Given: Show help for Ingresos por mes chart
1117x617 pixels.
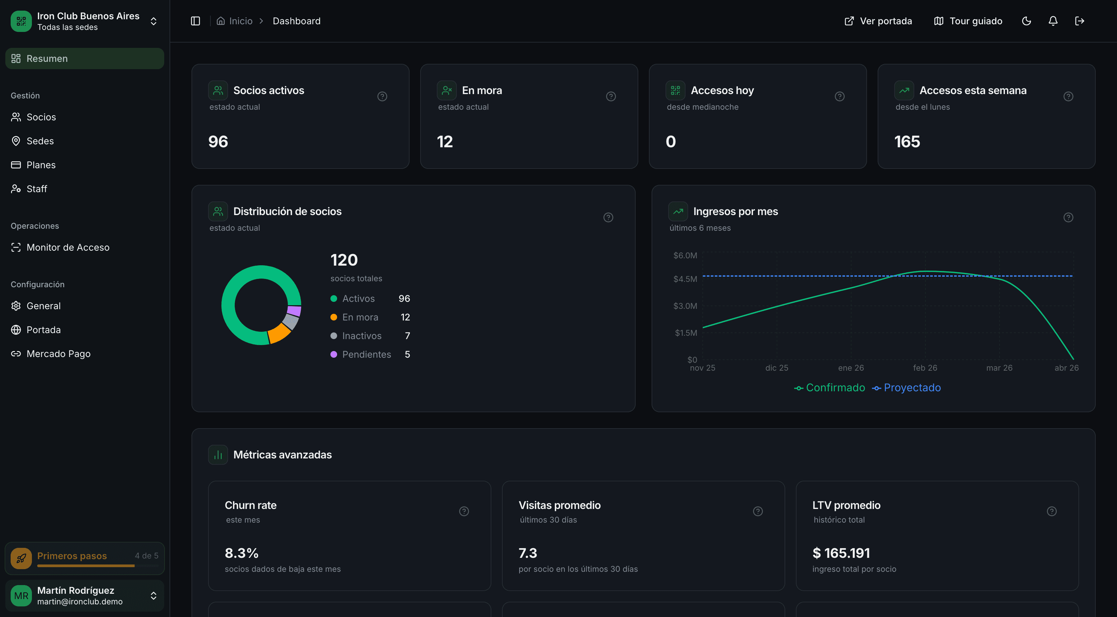Looking at the screenshot, I should click(x=1068, y=217).
